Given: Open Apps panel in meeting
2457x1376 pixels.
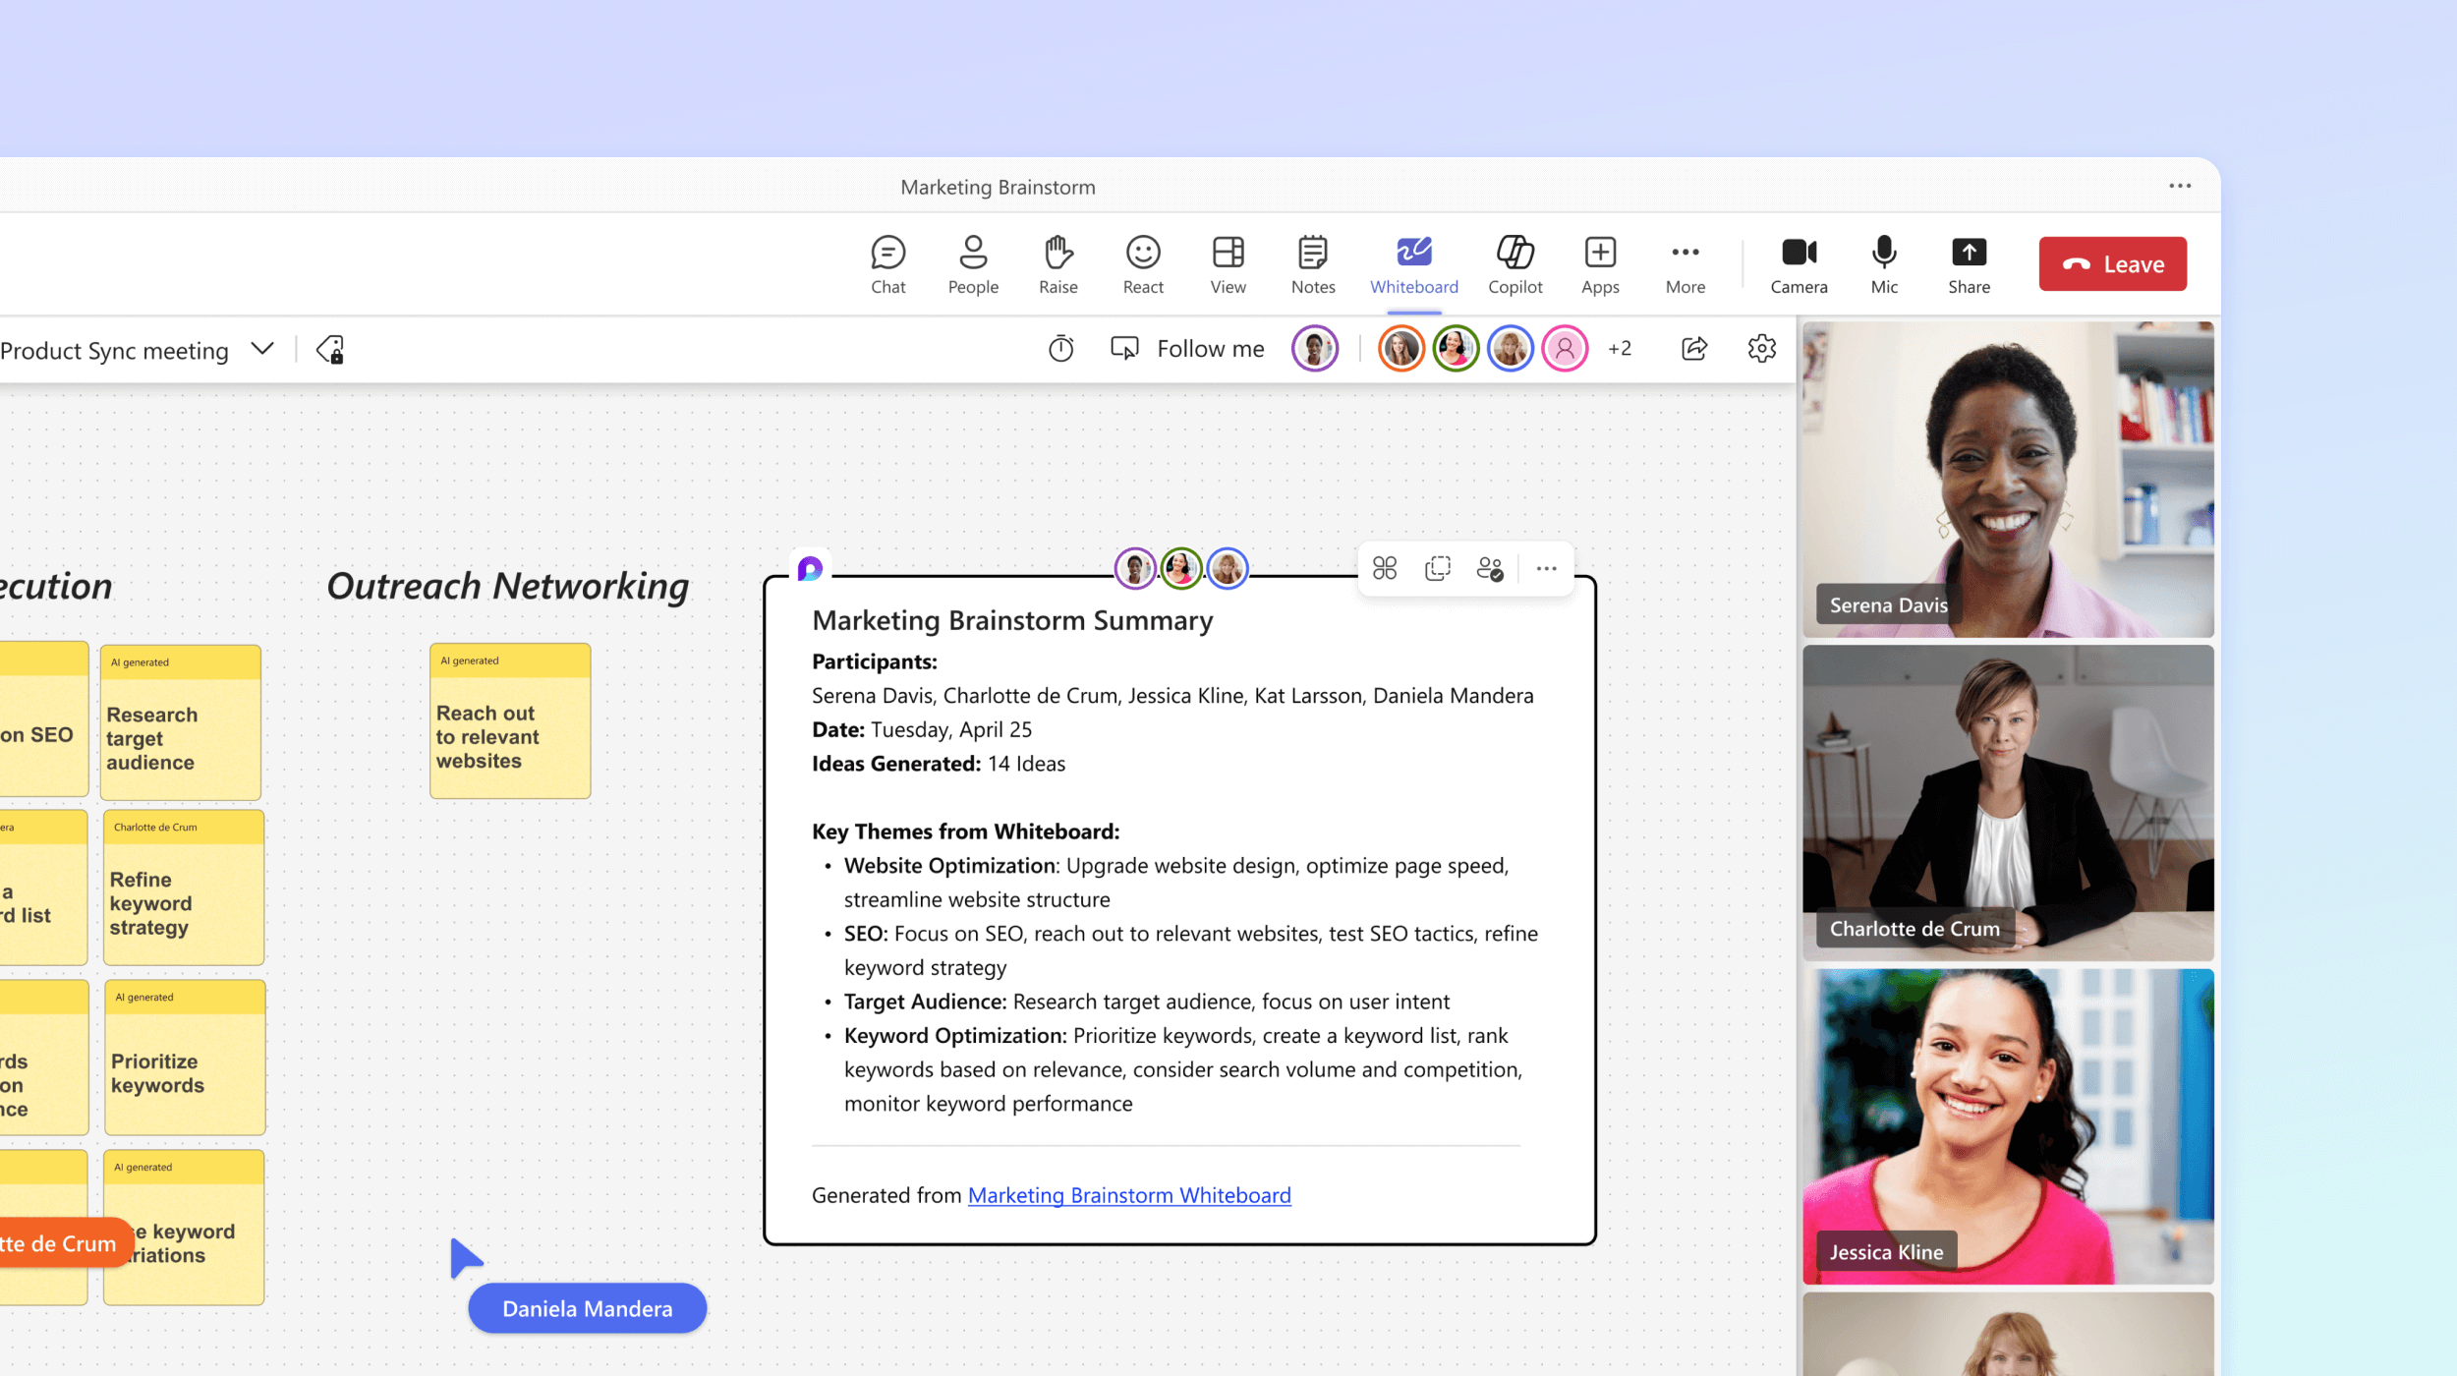Looking at the screenshot, I should pos(1600,261).
